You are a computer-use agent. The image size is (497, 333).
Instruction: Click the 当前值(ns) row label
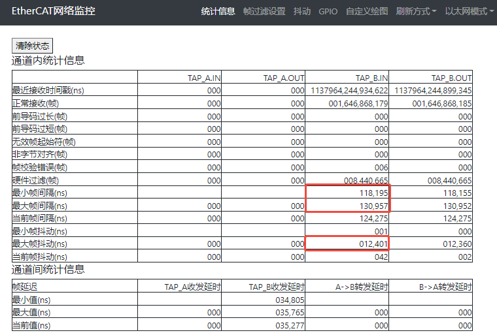pyautogui.click(x=31, y=325)
